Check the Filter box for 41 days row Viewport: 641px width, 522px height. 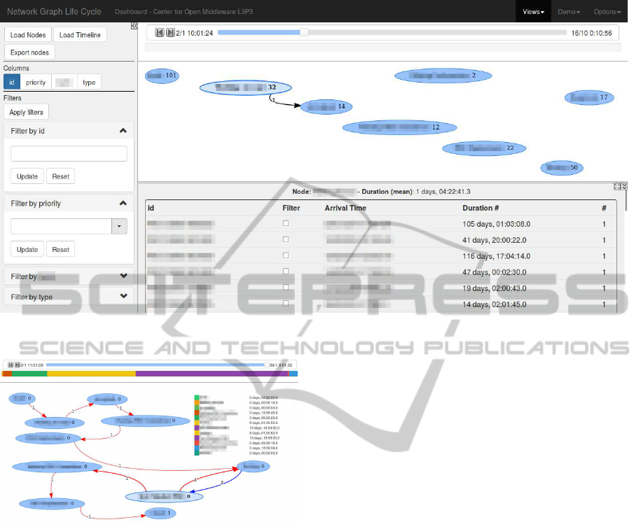(285, 239)
